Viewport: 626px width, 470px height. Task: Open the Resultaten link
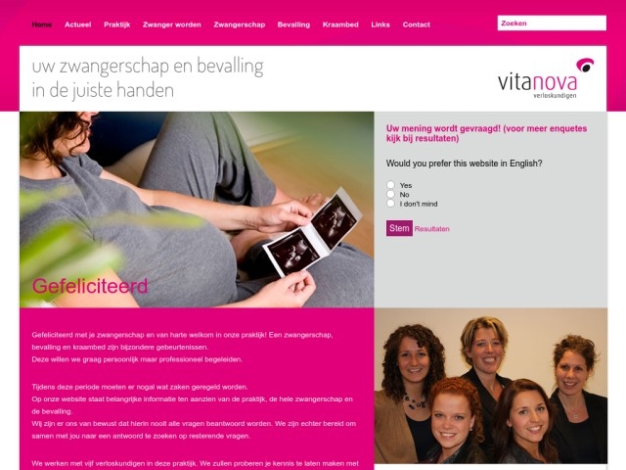pos(432,229)
